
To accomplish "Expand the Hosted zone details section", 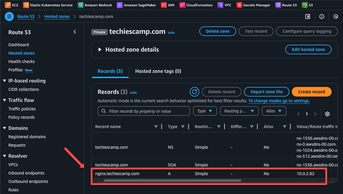I will [x=100, y=49].
